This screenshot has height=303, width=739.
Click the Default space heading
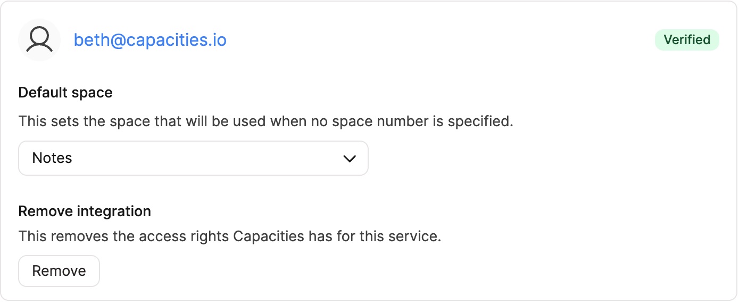tap(65, 93)
